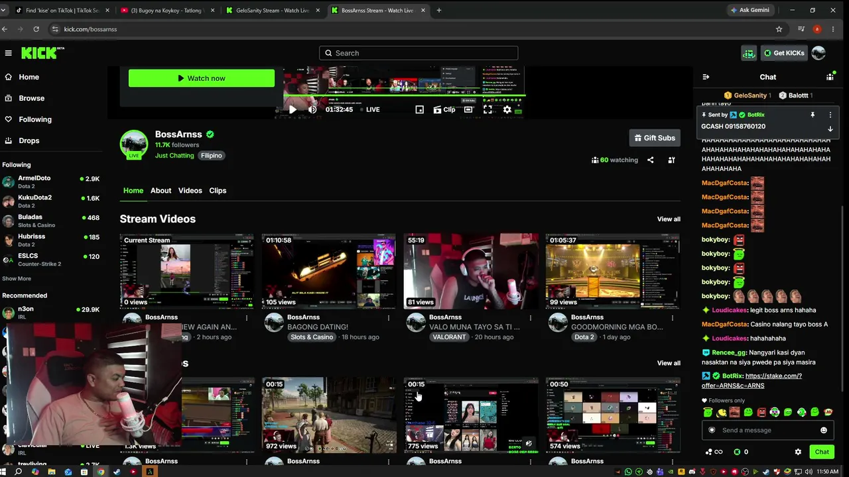
Task: Click the Gift Subs button
Action: pos(655,138)
